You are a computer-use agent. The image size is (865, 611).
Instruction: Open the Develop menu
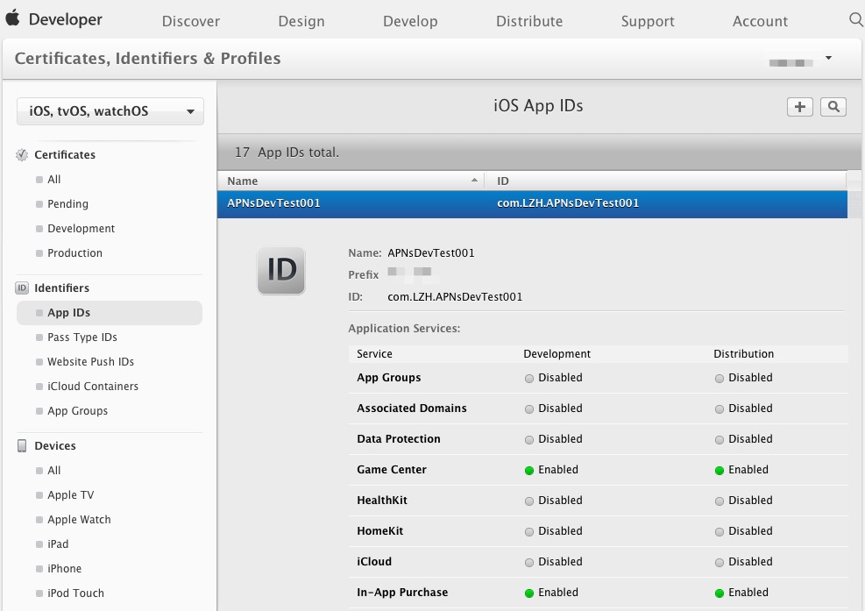[410, 21]
